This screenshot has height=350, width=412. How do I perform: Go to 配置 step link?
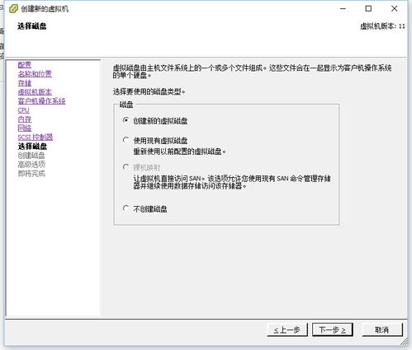pyautogui.click(x=25, y=65)
